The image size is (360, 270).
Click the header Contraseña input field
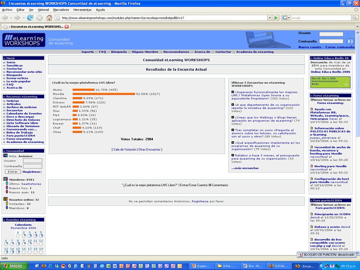click(x=331, y=41)
